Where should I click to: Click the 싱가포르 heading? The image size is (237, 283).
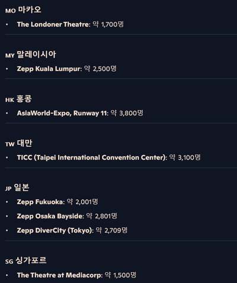coord(31,260)
